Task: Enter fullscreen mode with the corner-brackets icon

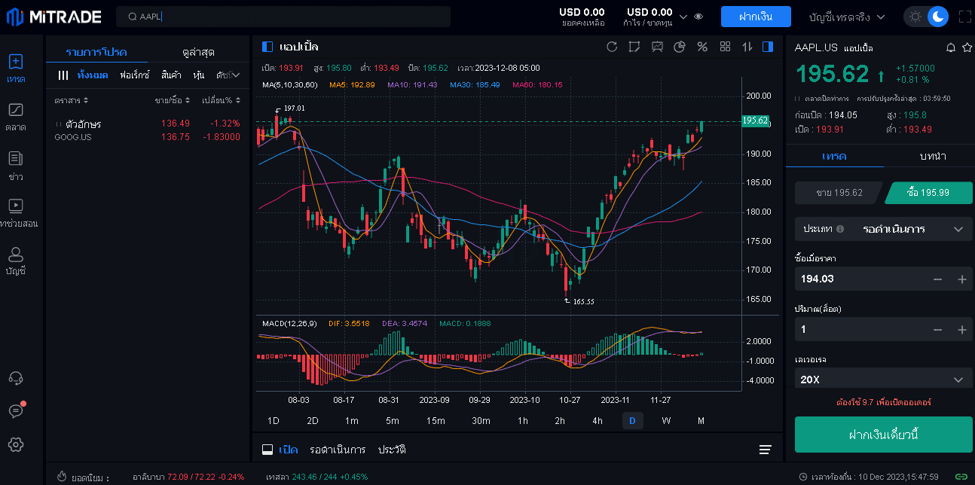Action: point(965,17)
